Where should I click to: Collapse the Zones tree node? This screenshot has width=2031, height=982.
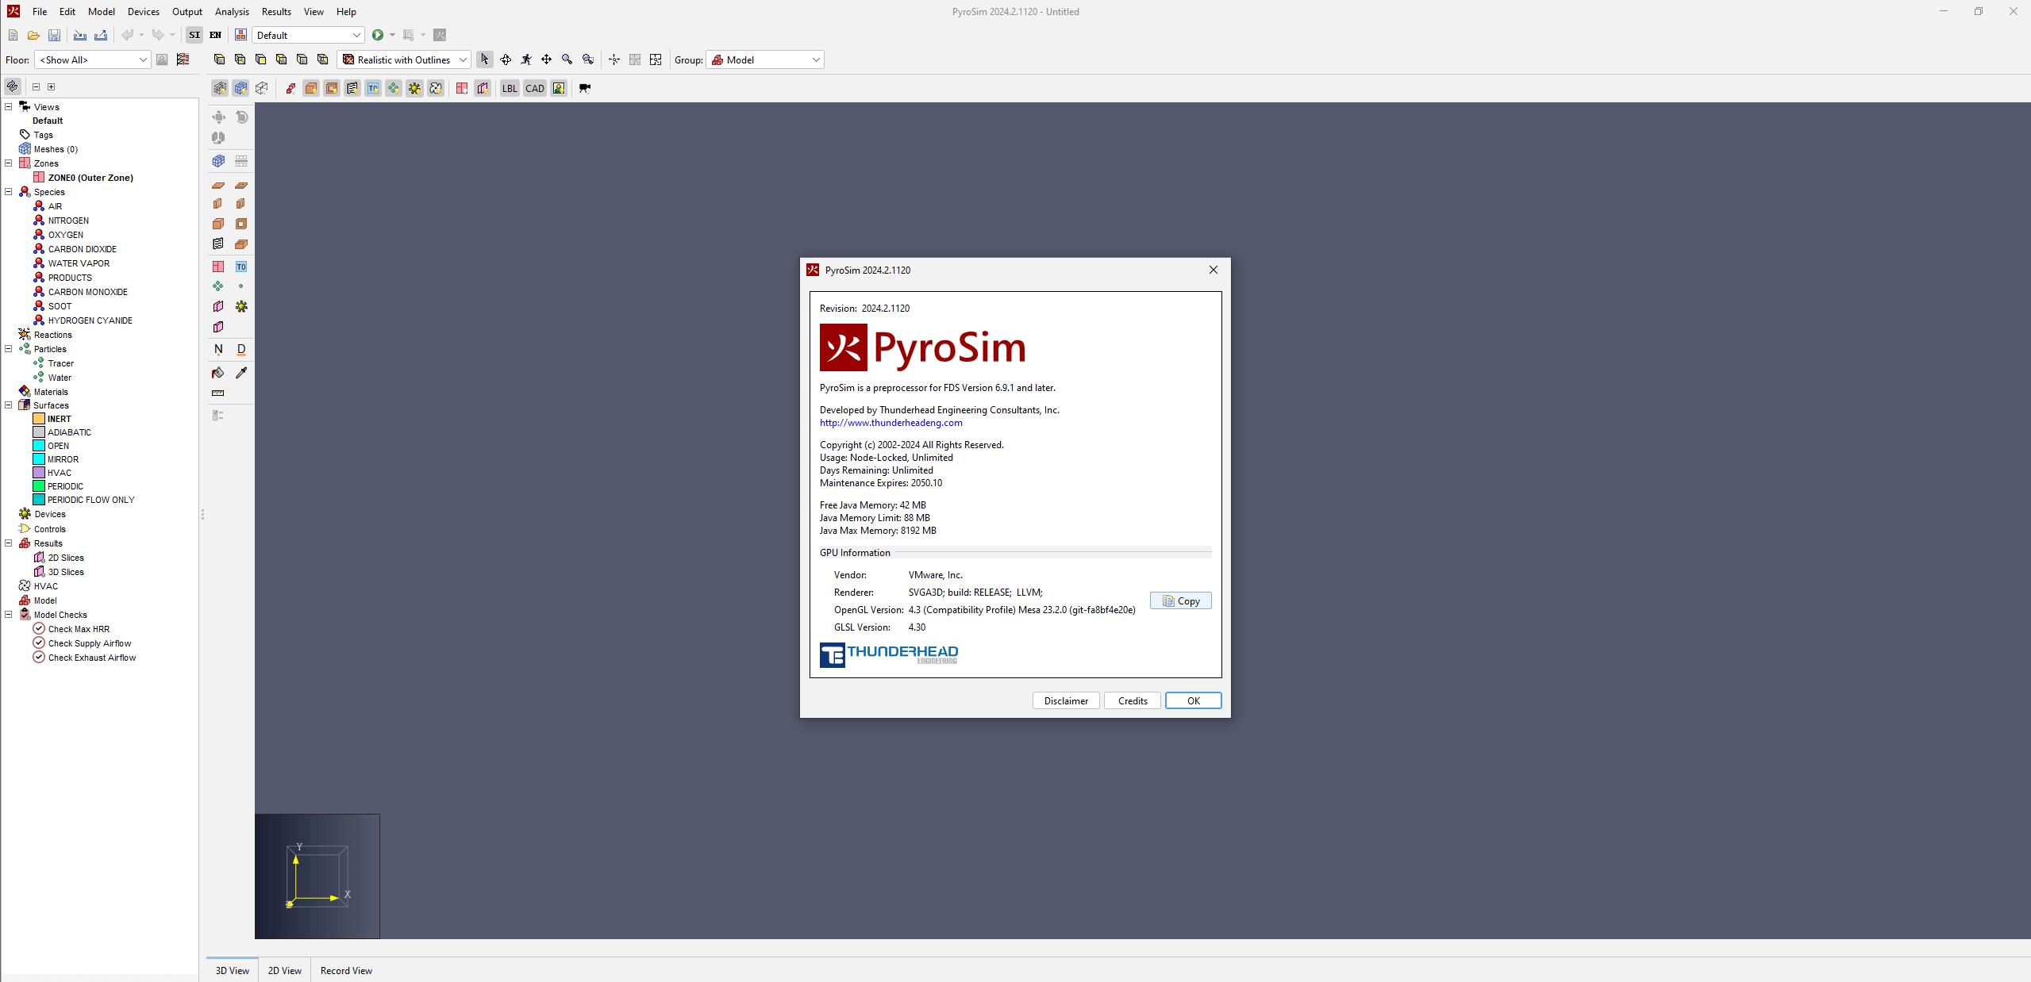point(9,163)
